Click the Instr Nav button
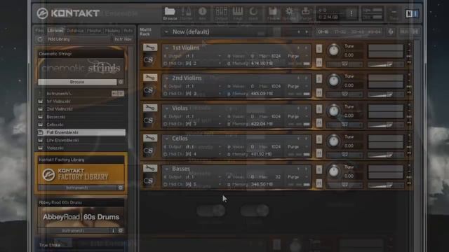449x252 pixels. point(123,39)
